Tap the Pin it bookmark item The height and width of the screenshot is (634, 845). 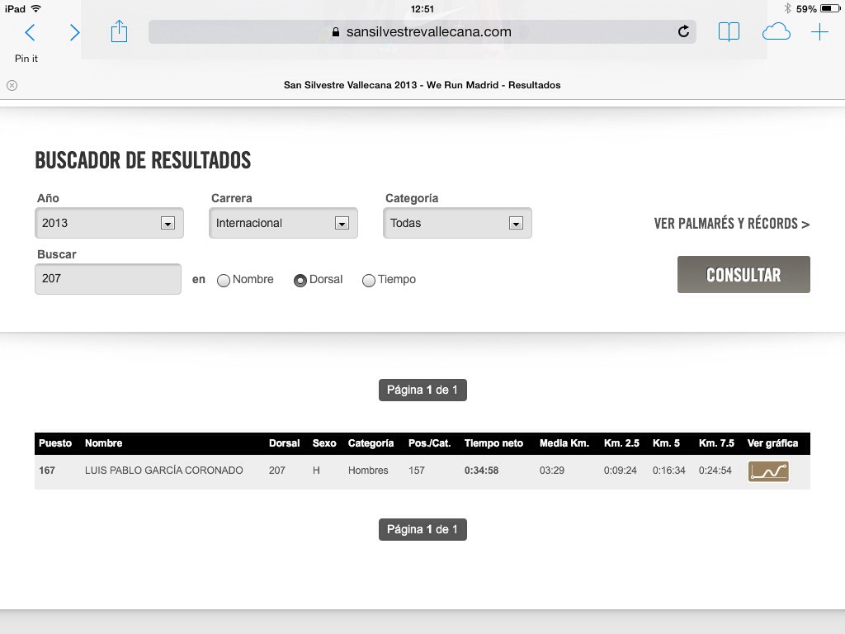pyautogui.click(x=26, y=59)
